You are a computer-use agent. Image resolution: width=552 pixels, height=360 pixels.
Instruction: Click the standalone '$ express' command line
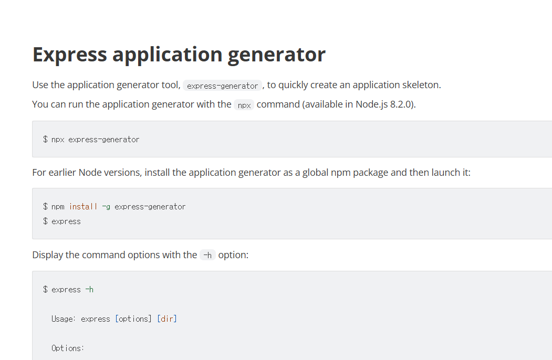pos(62,221)
